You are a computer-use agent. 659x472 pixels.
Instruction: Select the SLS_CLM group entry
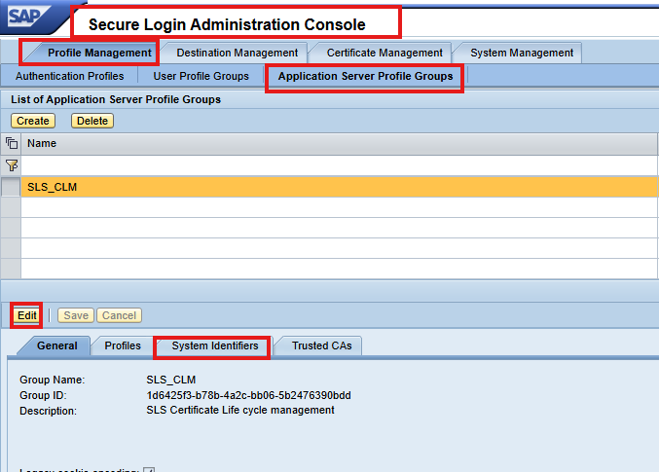[53, 187]
